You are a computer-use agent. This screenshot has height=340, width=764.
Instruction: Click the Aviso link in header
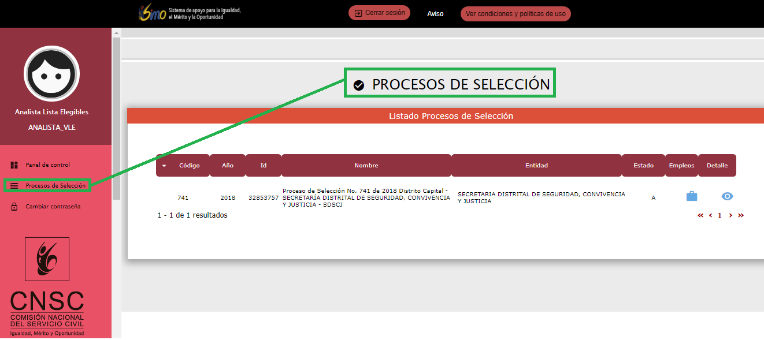(435, 14)
